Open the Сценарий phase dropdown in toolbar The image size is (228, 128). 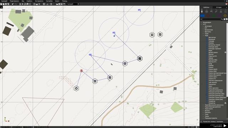point(73,4)
